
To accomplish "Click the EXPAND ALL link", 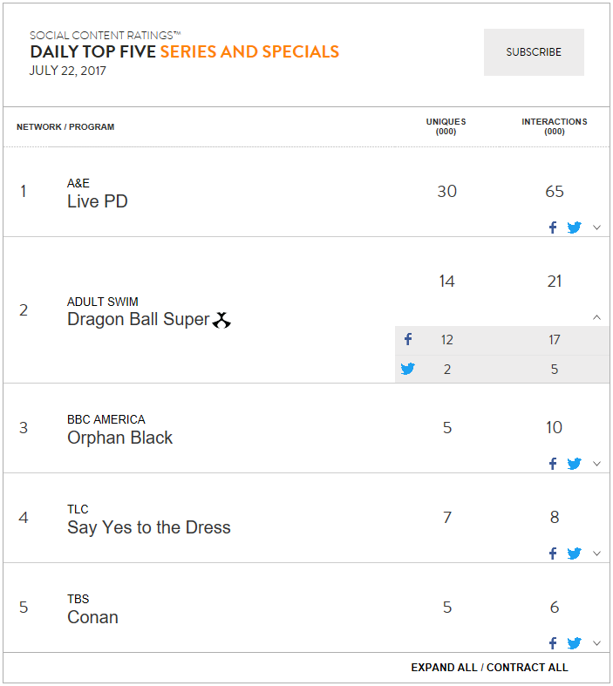I will click(x=444, y=668).
